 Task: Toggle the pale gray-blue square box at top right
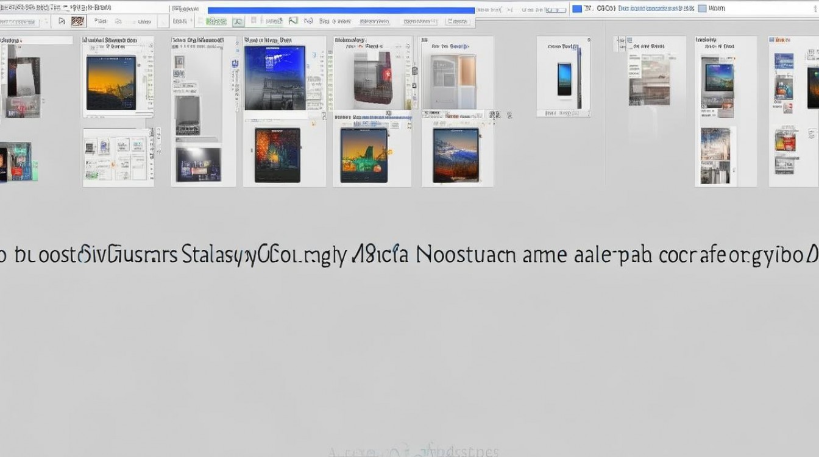point(702,9)
